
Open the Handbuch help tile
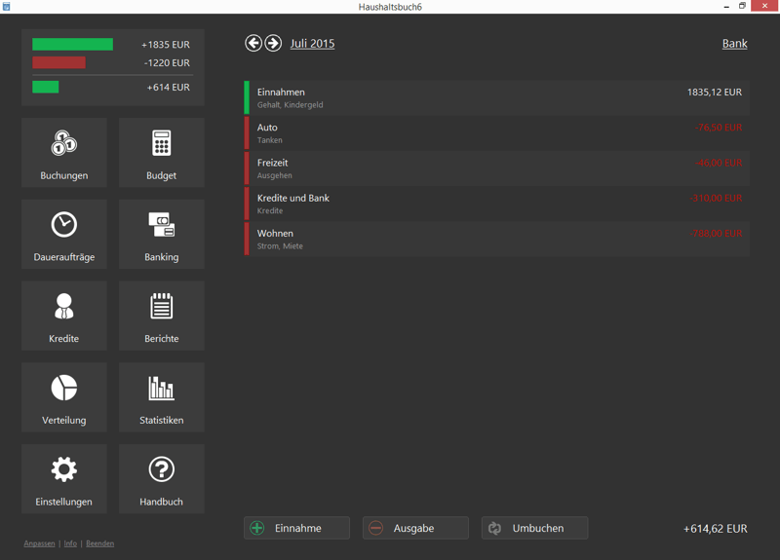162,479
